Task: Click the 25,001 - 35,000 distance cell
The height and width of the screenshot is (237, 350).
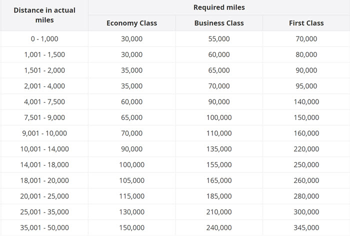Action: click(44, 212)
